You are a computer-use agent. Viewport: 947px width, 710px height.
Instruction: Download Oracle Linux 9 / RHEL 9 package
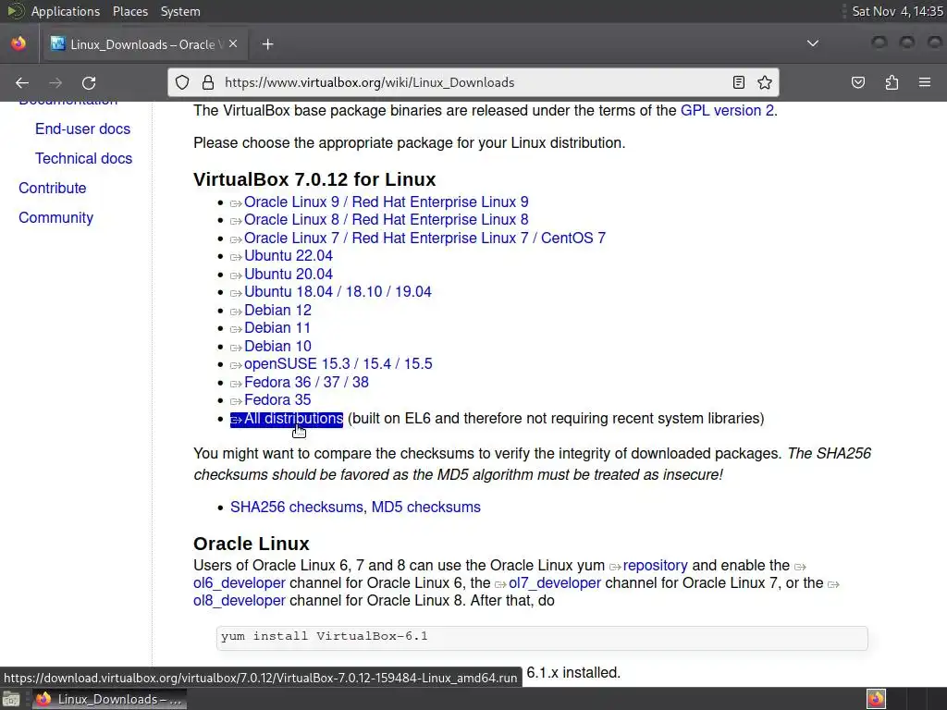click(386, 202)
